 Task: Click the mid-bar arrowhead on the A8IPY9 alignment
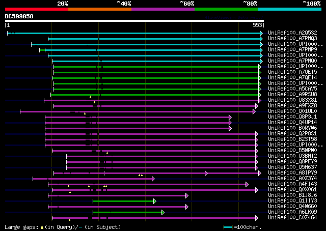click(x=206, y=173)
